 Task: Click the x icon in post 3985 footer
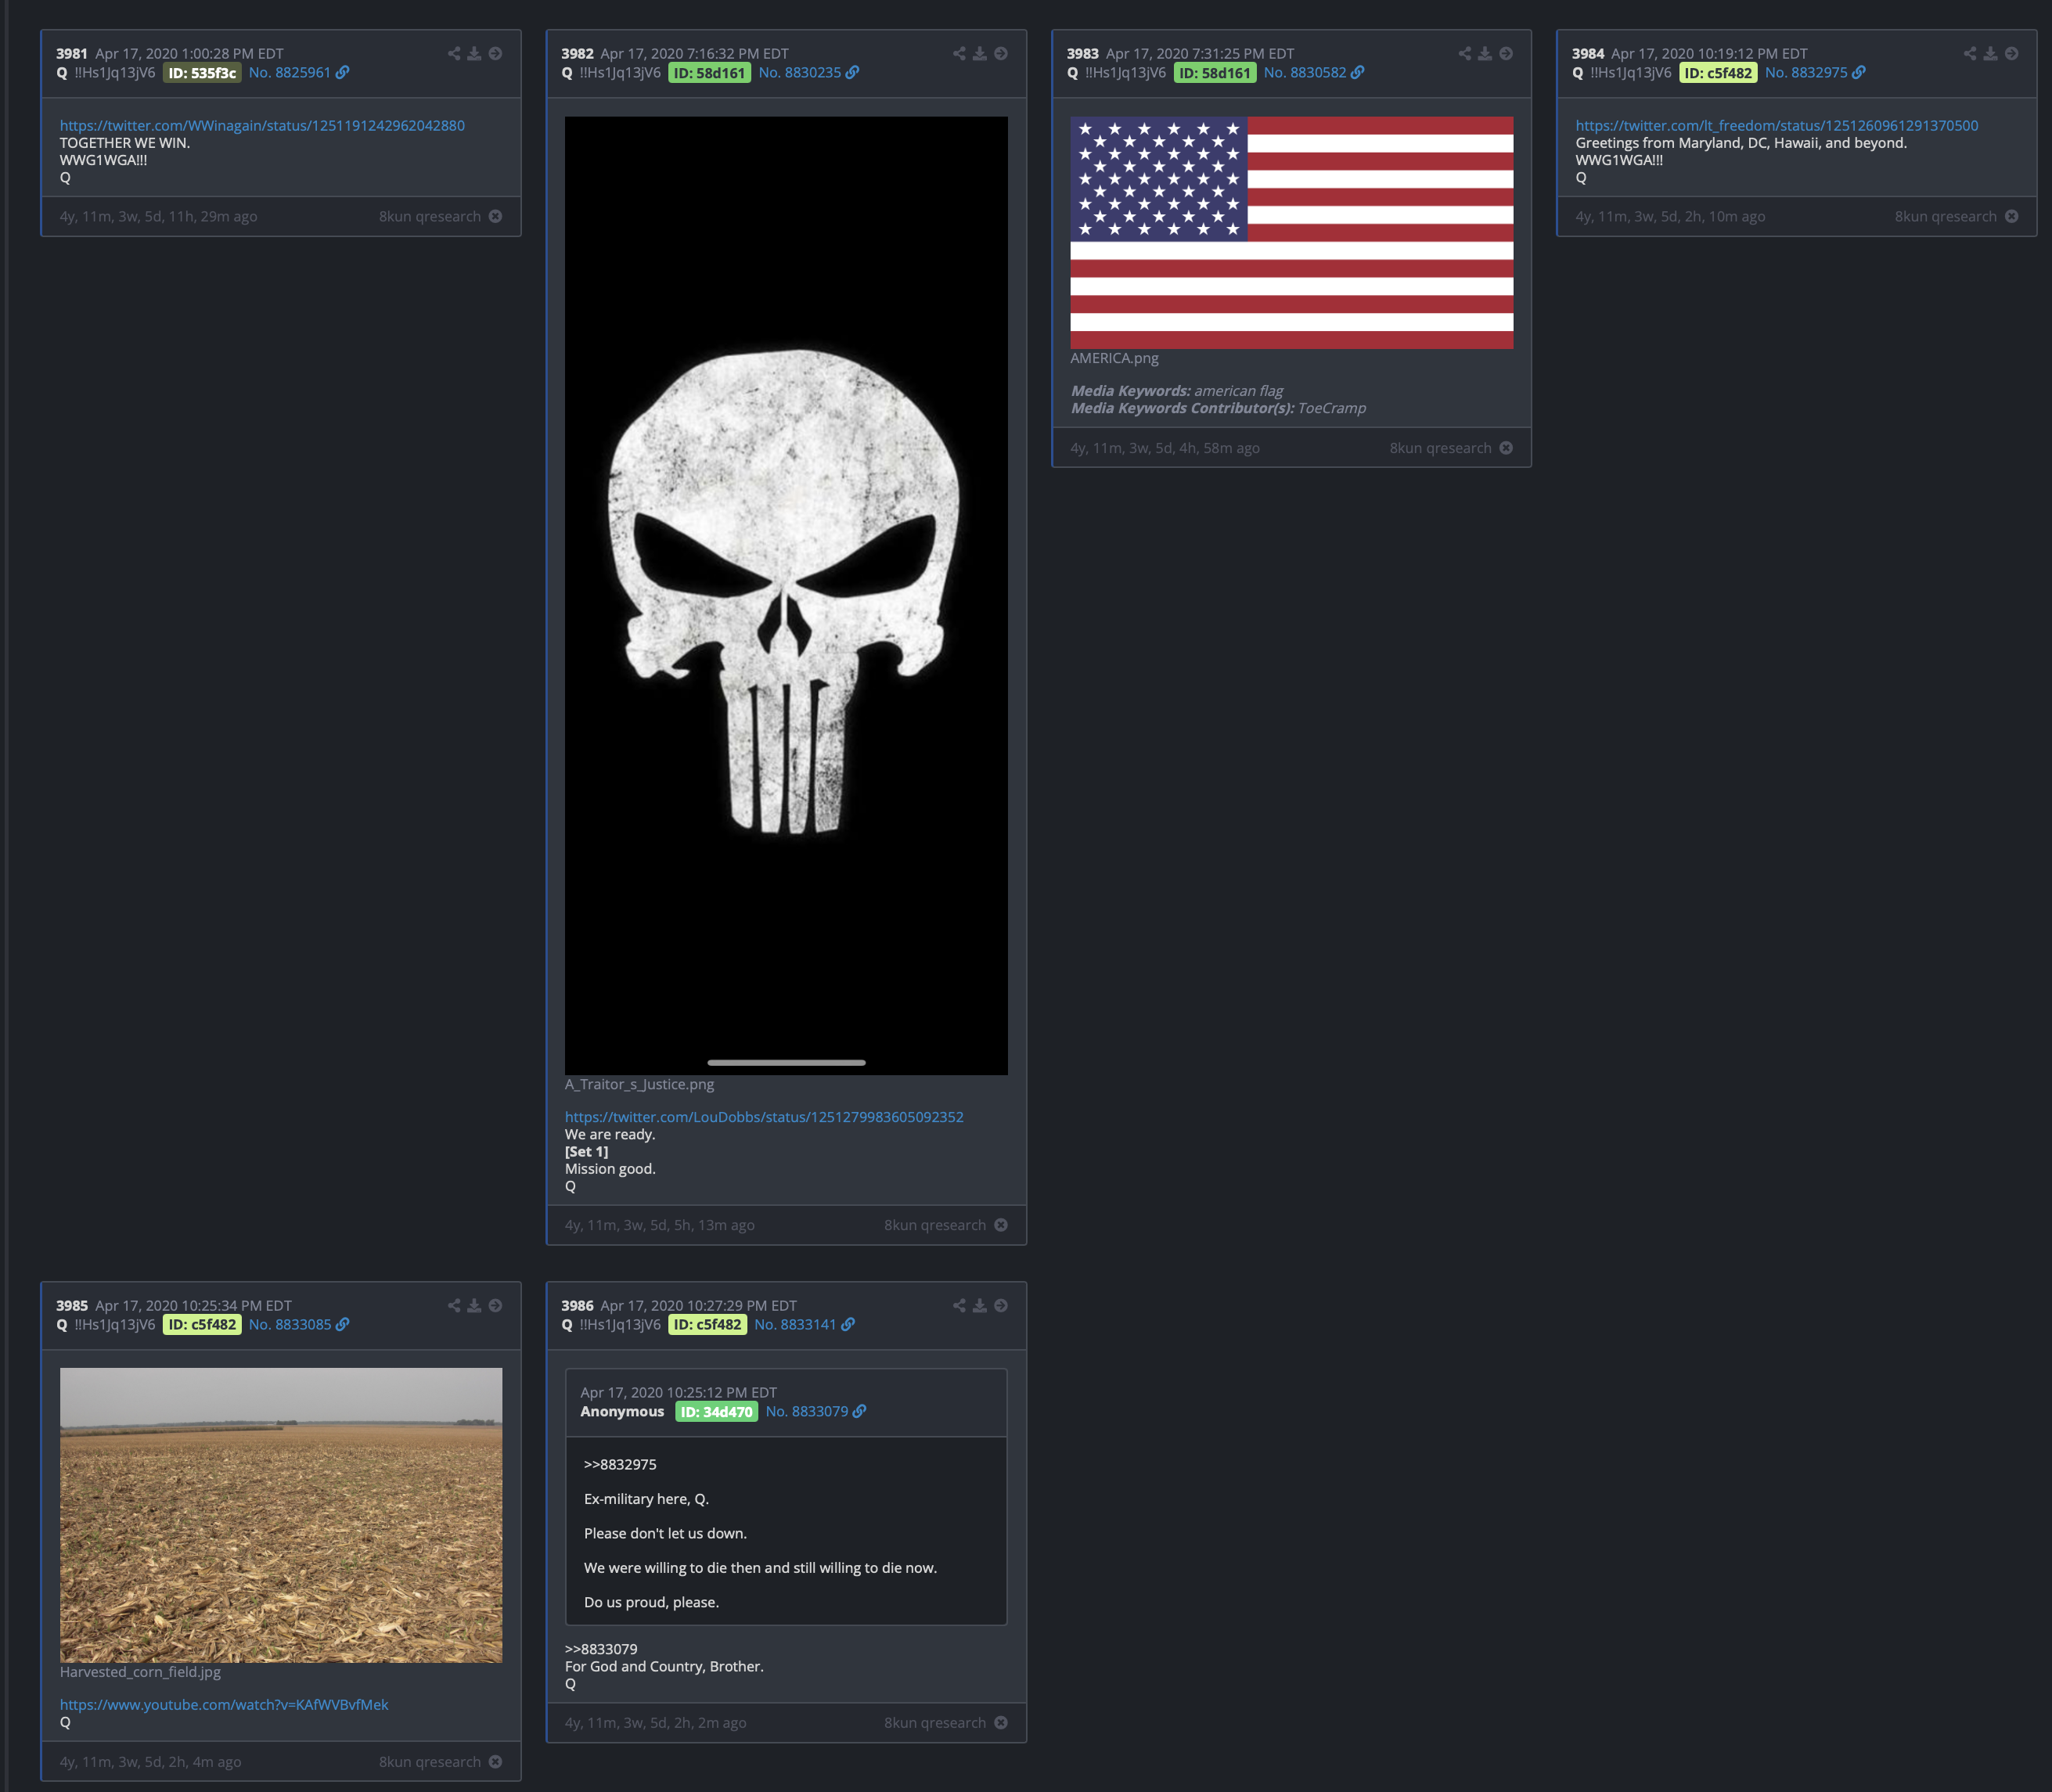tap(495, 1762)
